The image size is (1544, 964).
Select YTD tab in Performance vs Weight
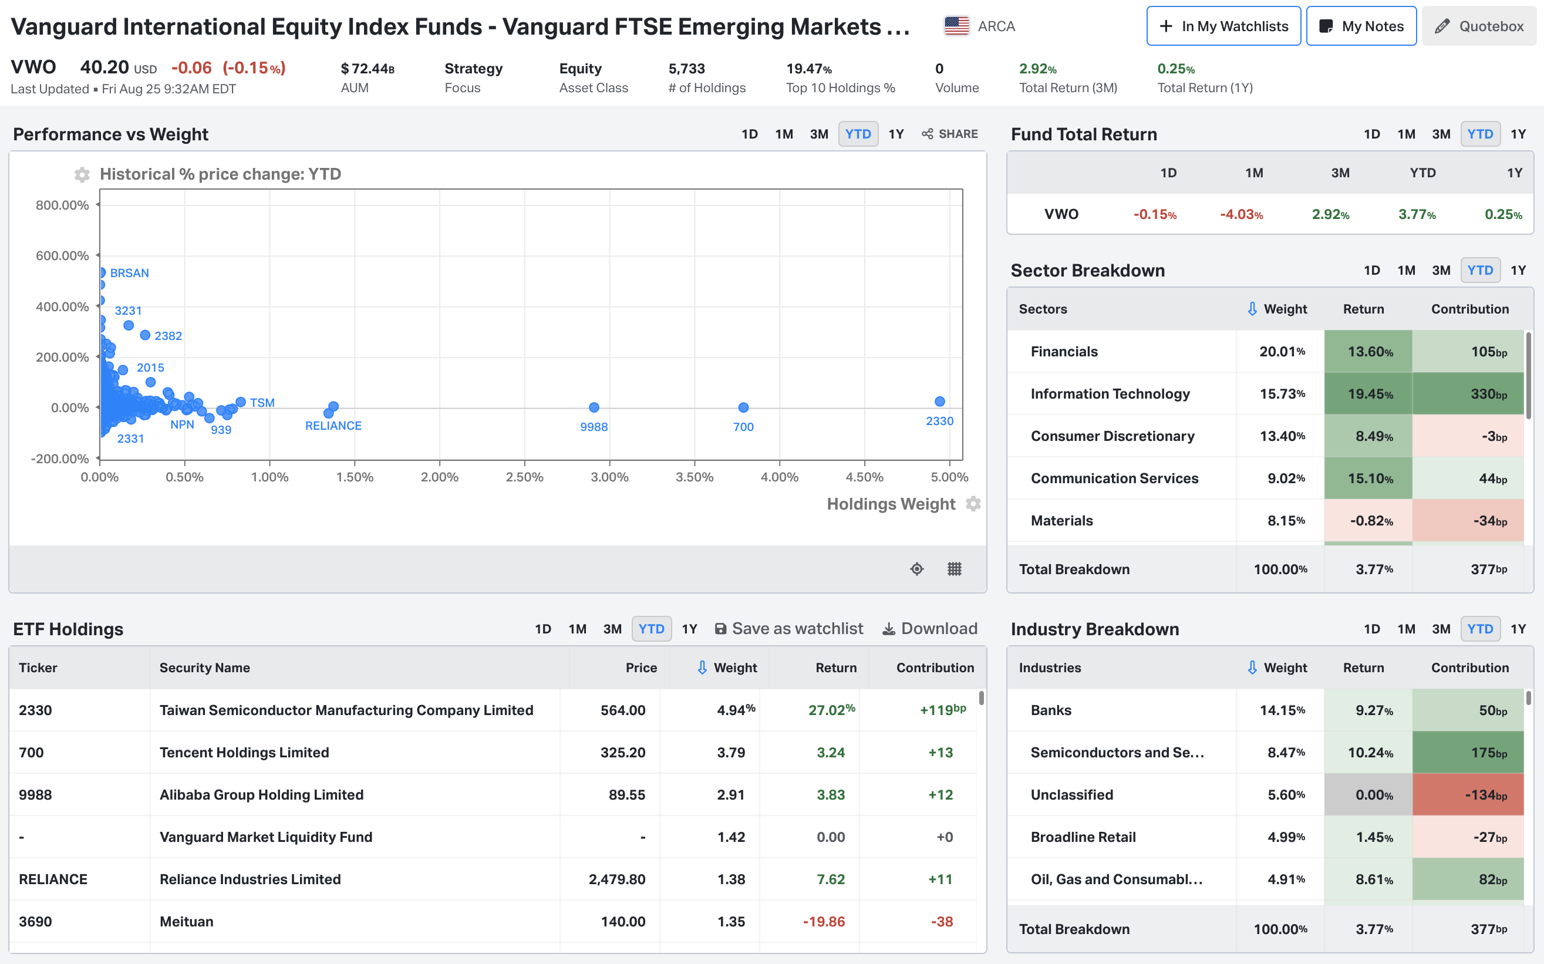pos(858,134)
